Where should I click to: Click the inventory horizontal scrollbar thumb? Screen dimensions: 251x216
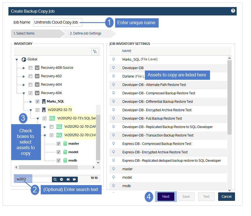coord(48,167)
